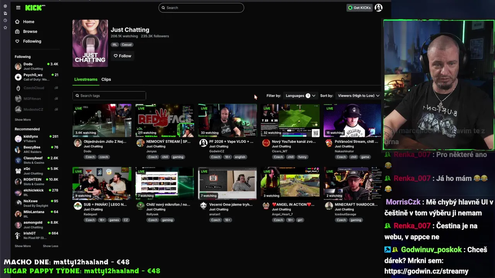
Task: Click the clock history icon in far-left strip
Action: coord(5,20)
